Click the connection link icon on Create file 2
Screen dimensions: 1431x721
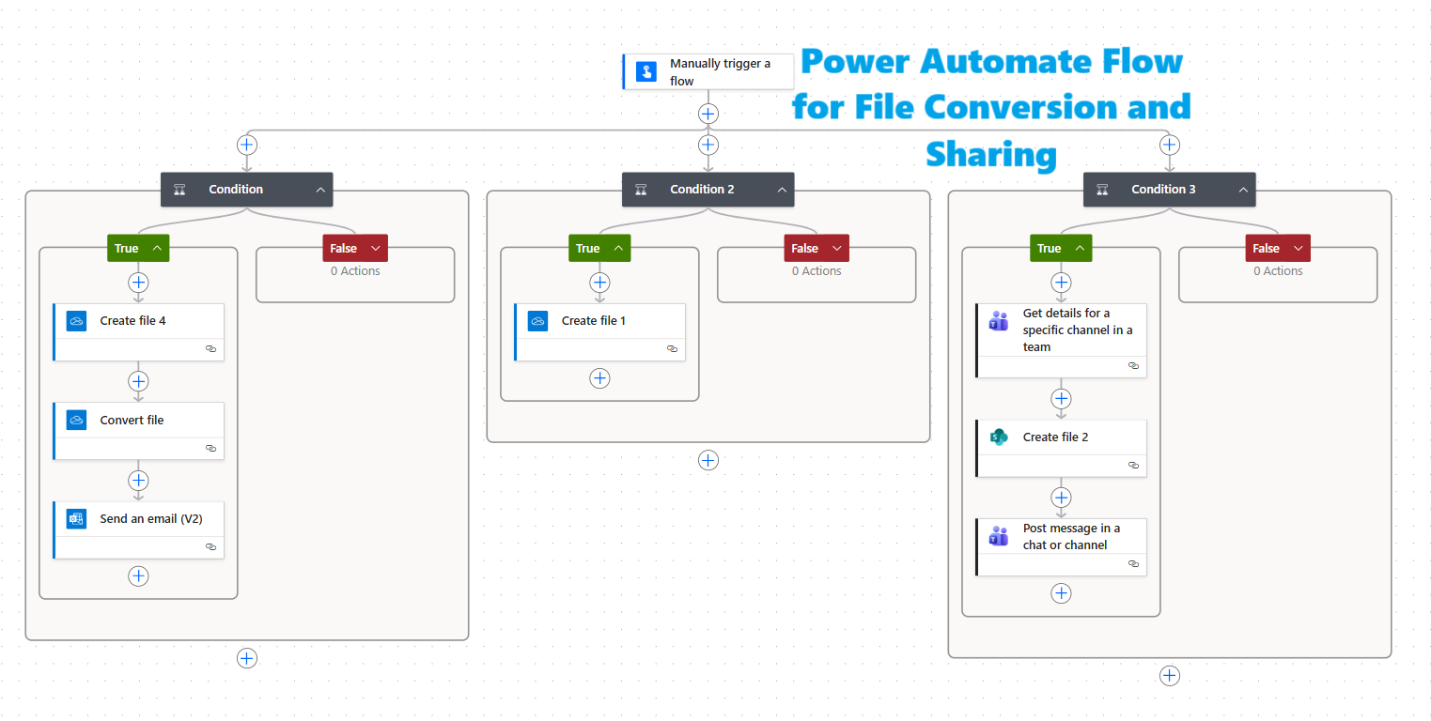(1133, 465)
